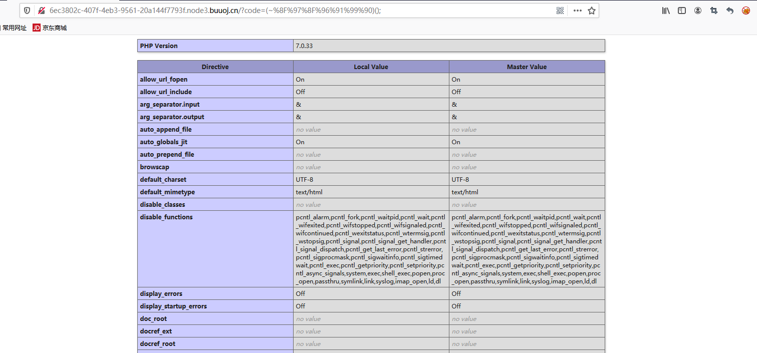Click allow_url_fopen local value On
This screenshot has height=353, width=757.
300,79
